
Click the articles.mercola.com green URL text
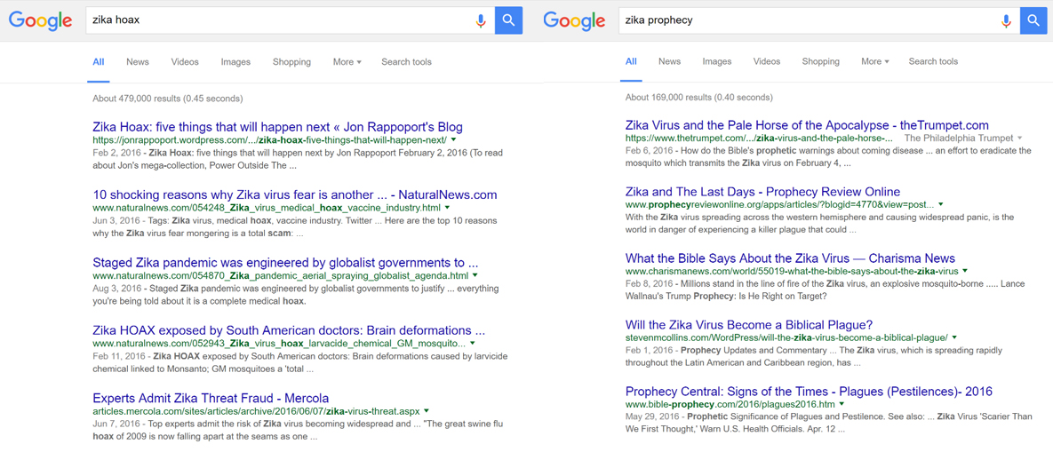pos(256,411)
